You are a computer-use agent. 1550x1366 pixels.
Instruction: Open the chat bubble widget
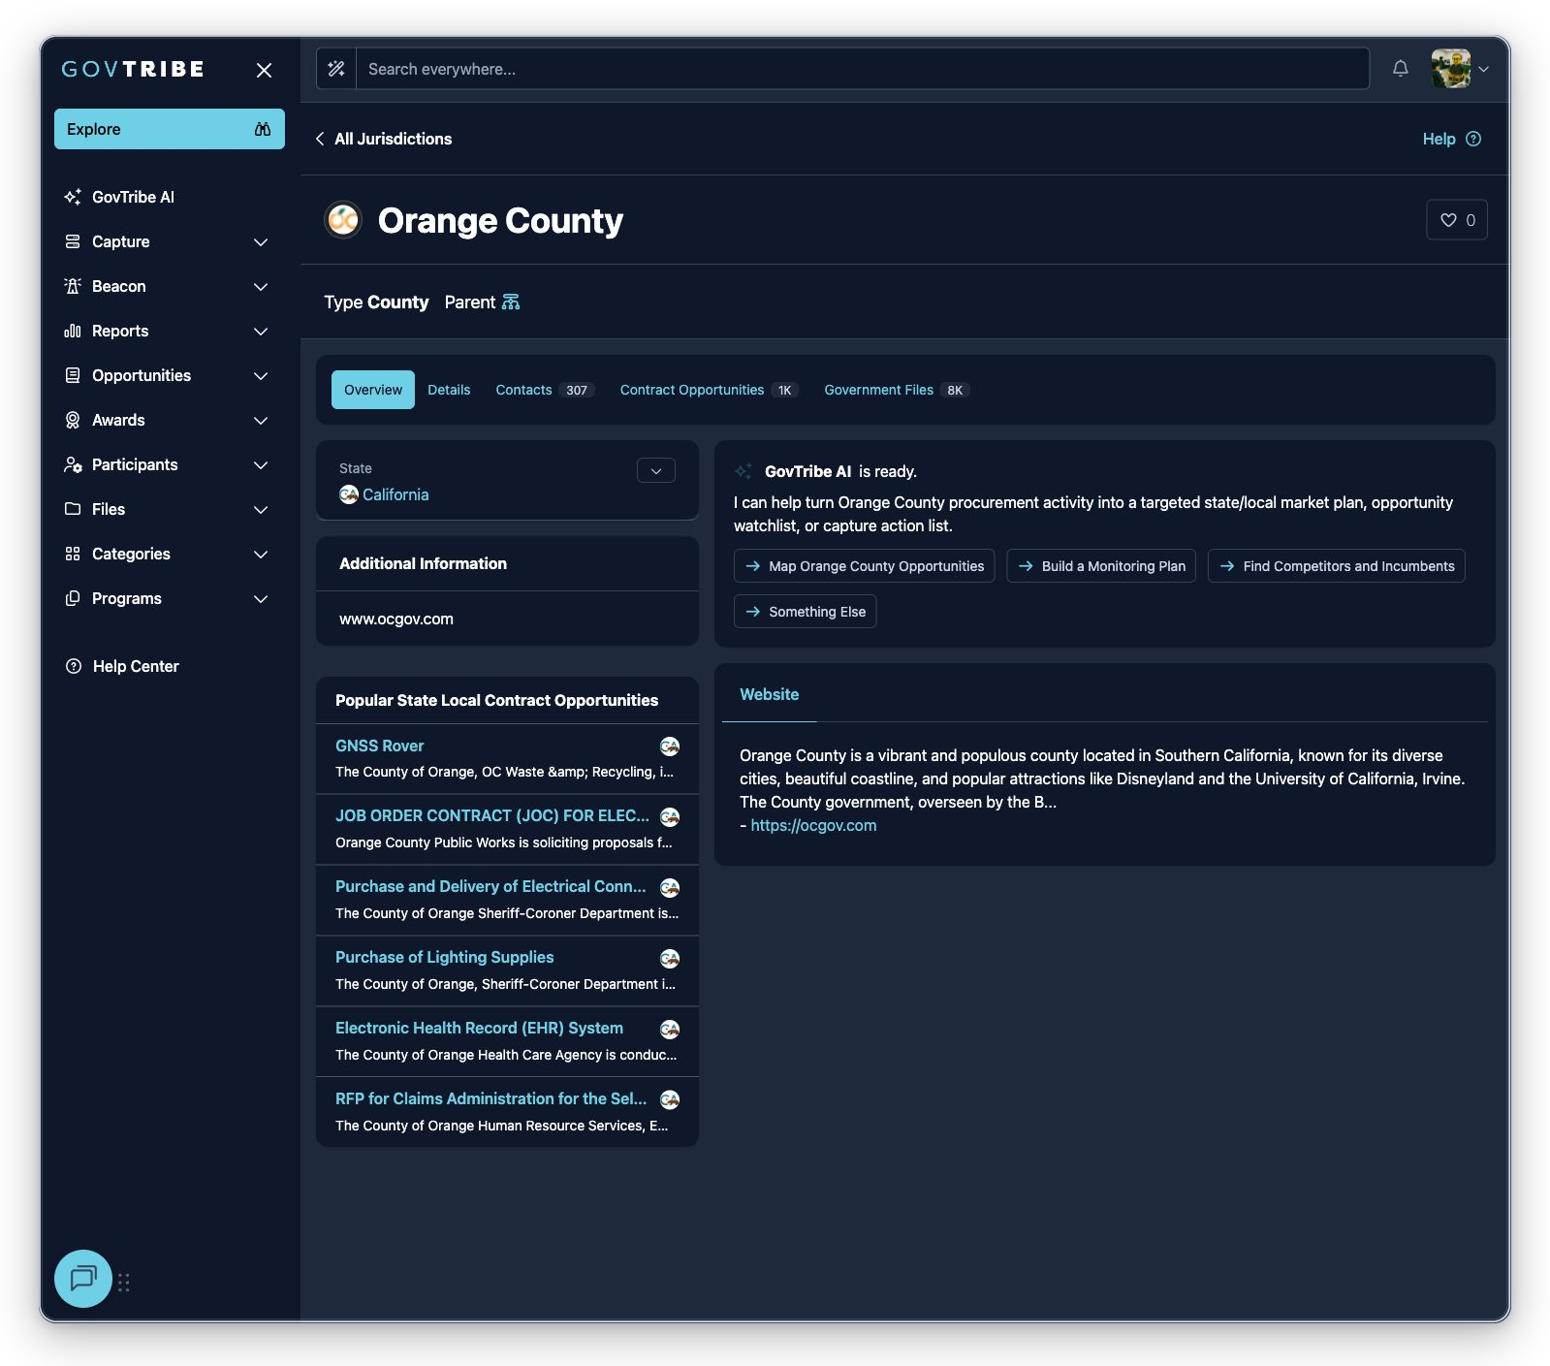pos(83,1279)
